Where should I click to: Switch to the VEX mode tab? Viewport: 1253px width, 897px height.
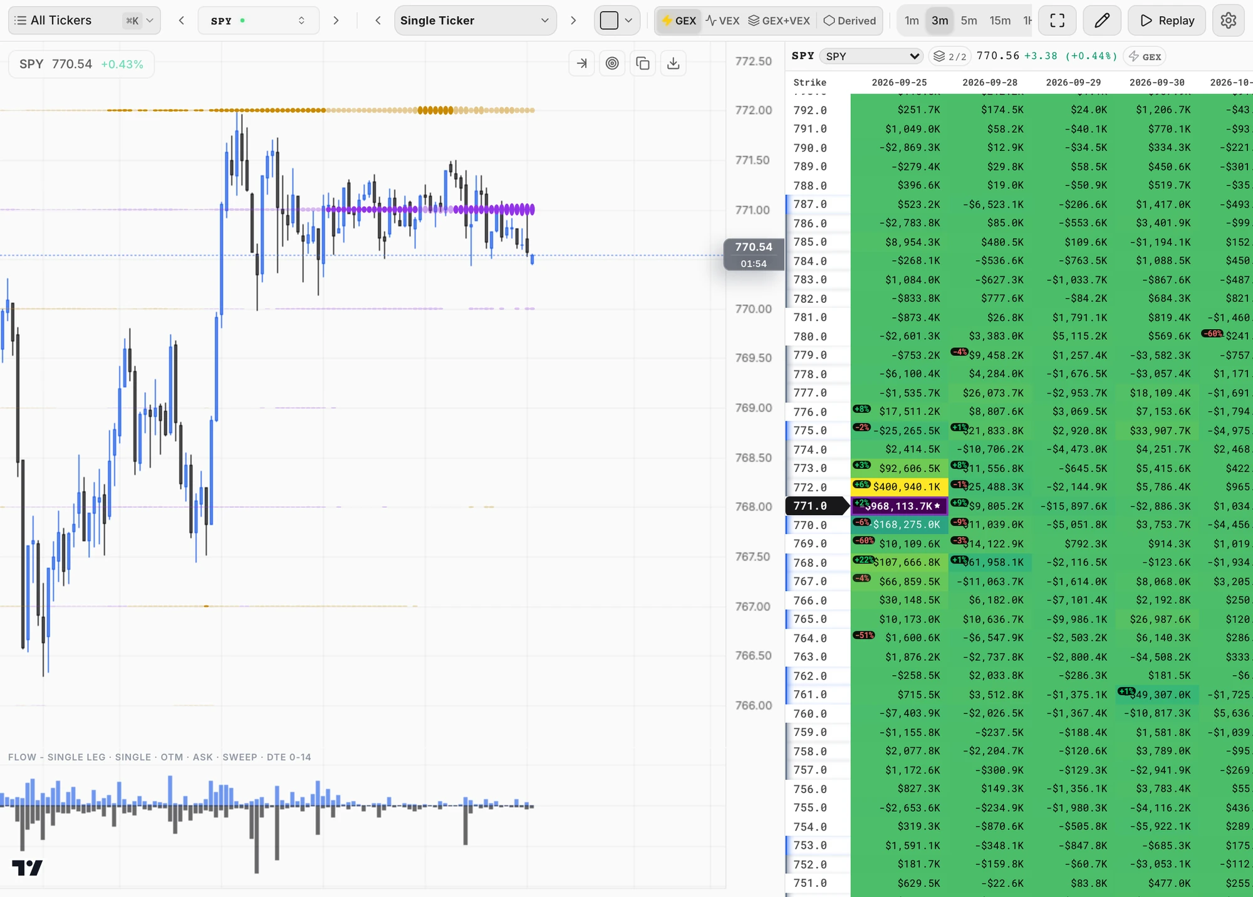(722, 21)
